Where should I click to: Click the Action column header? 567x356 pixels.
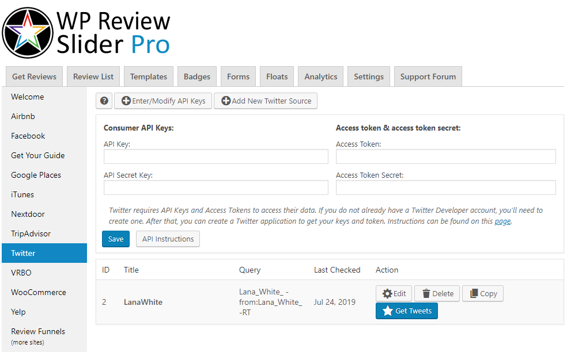pyautogui.click(x=387, y=270)
